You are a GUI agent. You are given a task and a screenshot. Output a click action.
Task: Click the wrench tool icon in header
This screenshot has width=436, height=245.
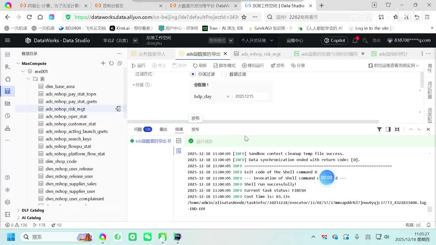tap(365, 40)
